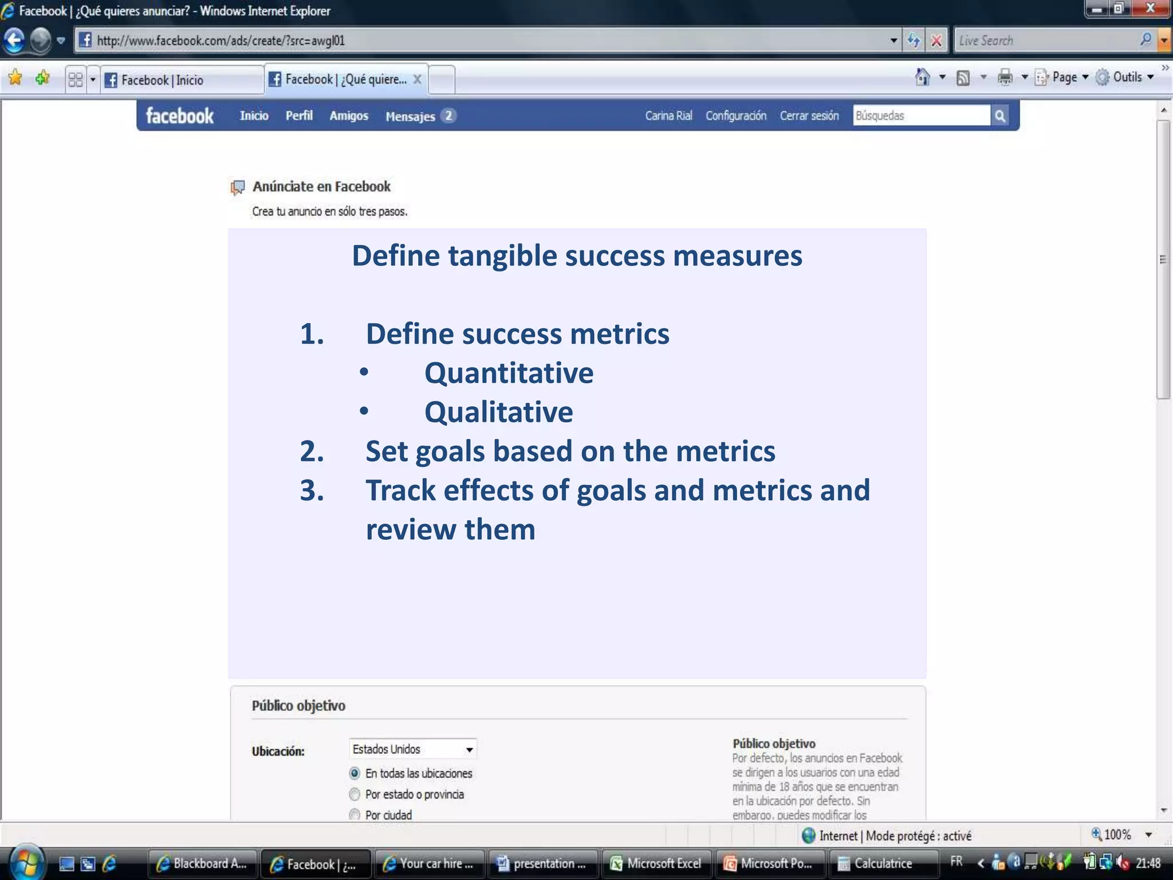Image resolution: width=1173 pixels, height=880 pixels.
Task: Expand the address bar history dropdown
Action: 893,41
